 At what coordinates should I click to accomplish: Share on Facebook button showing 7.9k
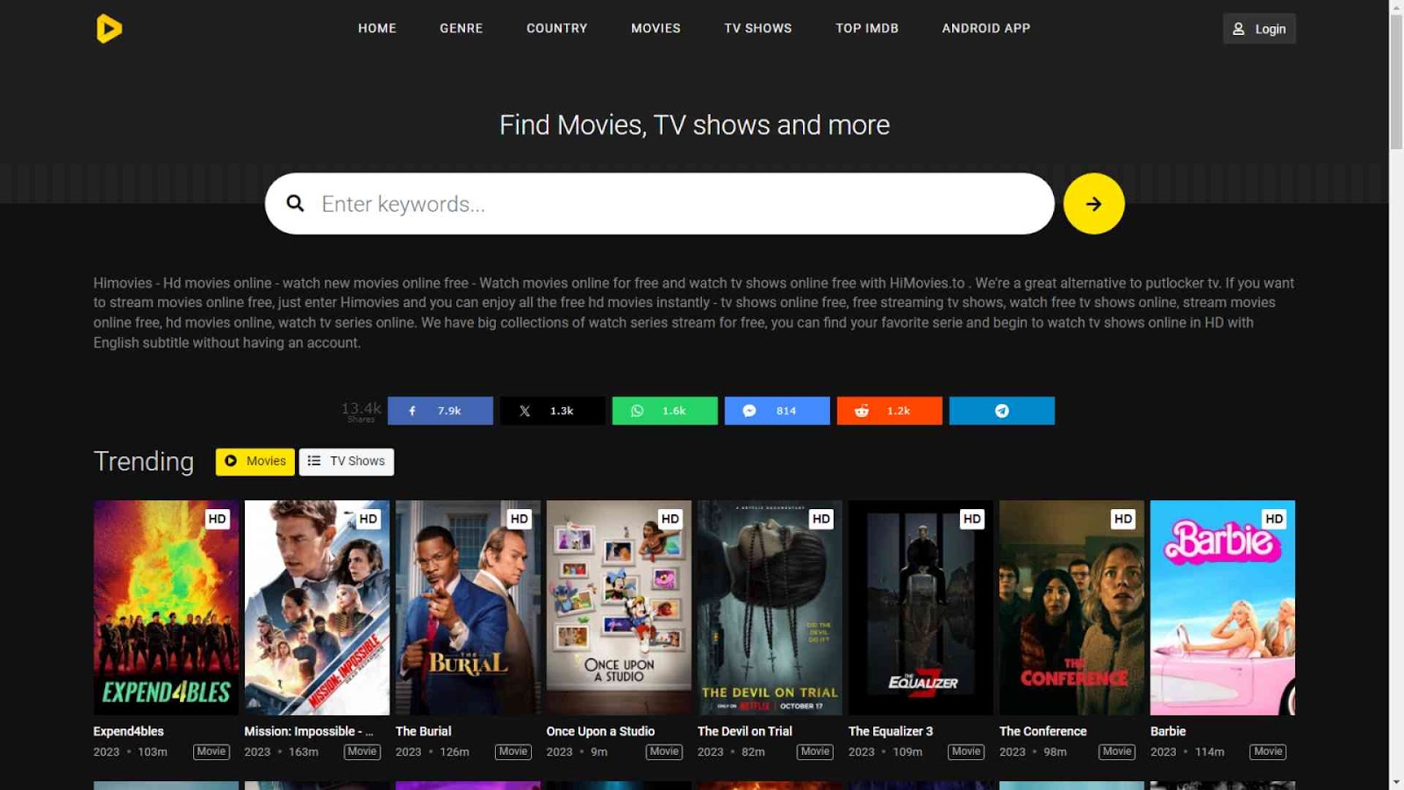[441, 411]
